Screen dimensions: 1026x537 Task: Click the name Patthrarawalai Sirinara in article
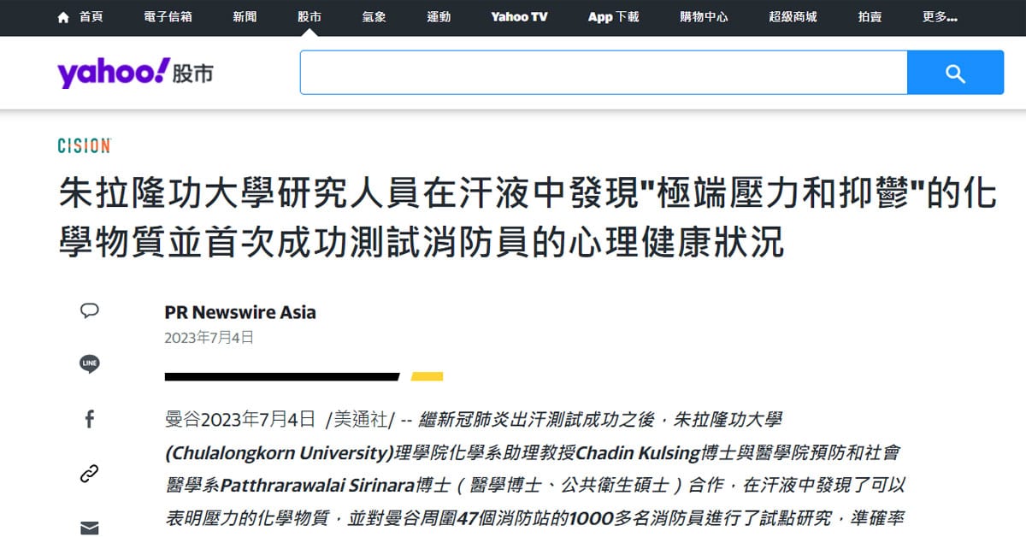(x=317, y=485)
